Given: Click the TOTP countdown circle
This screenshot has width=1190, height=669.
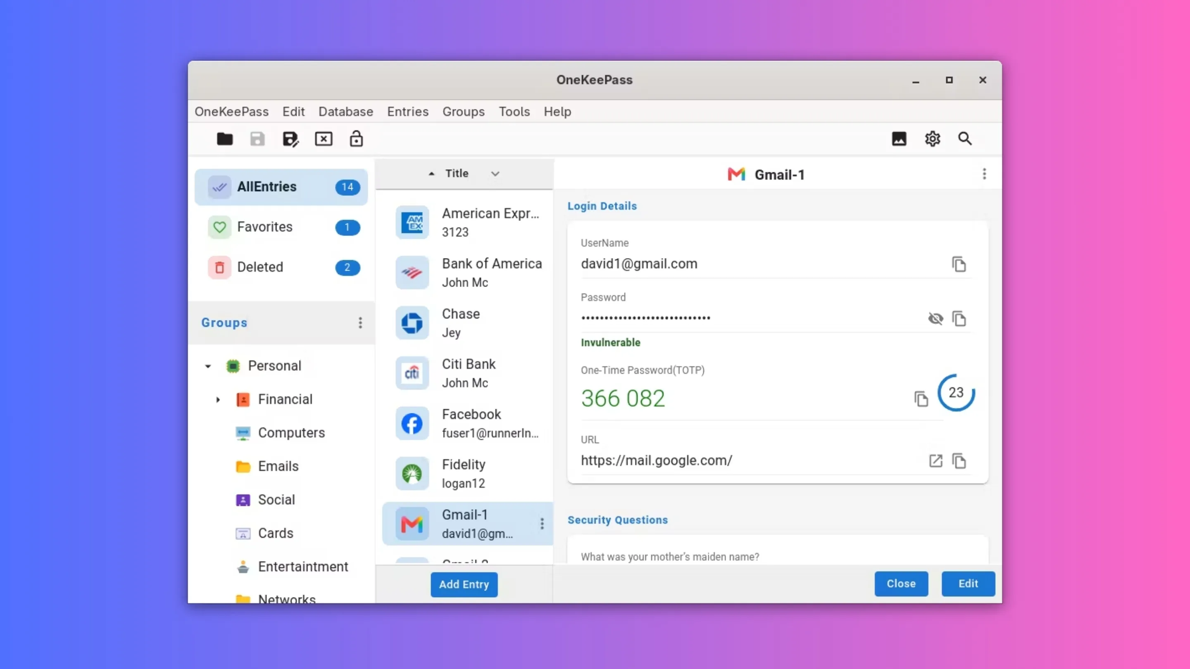Looking at the screenshot, I should coord(956,393).
